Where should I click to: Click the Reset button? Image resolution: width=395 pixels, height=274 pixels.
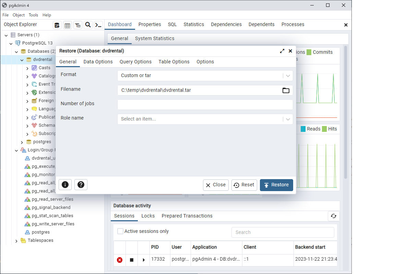[x=244, y=185]
